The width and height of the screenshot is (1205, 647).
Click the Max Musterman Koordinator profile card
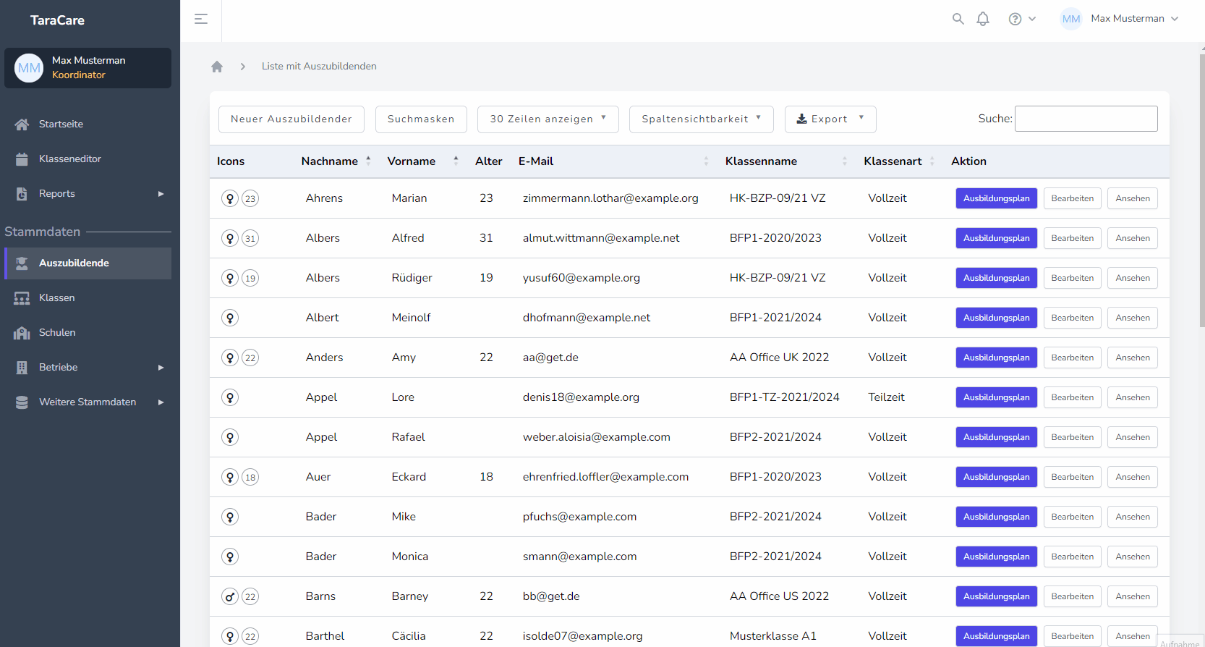click(88, 68)
